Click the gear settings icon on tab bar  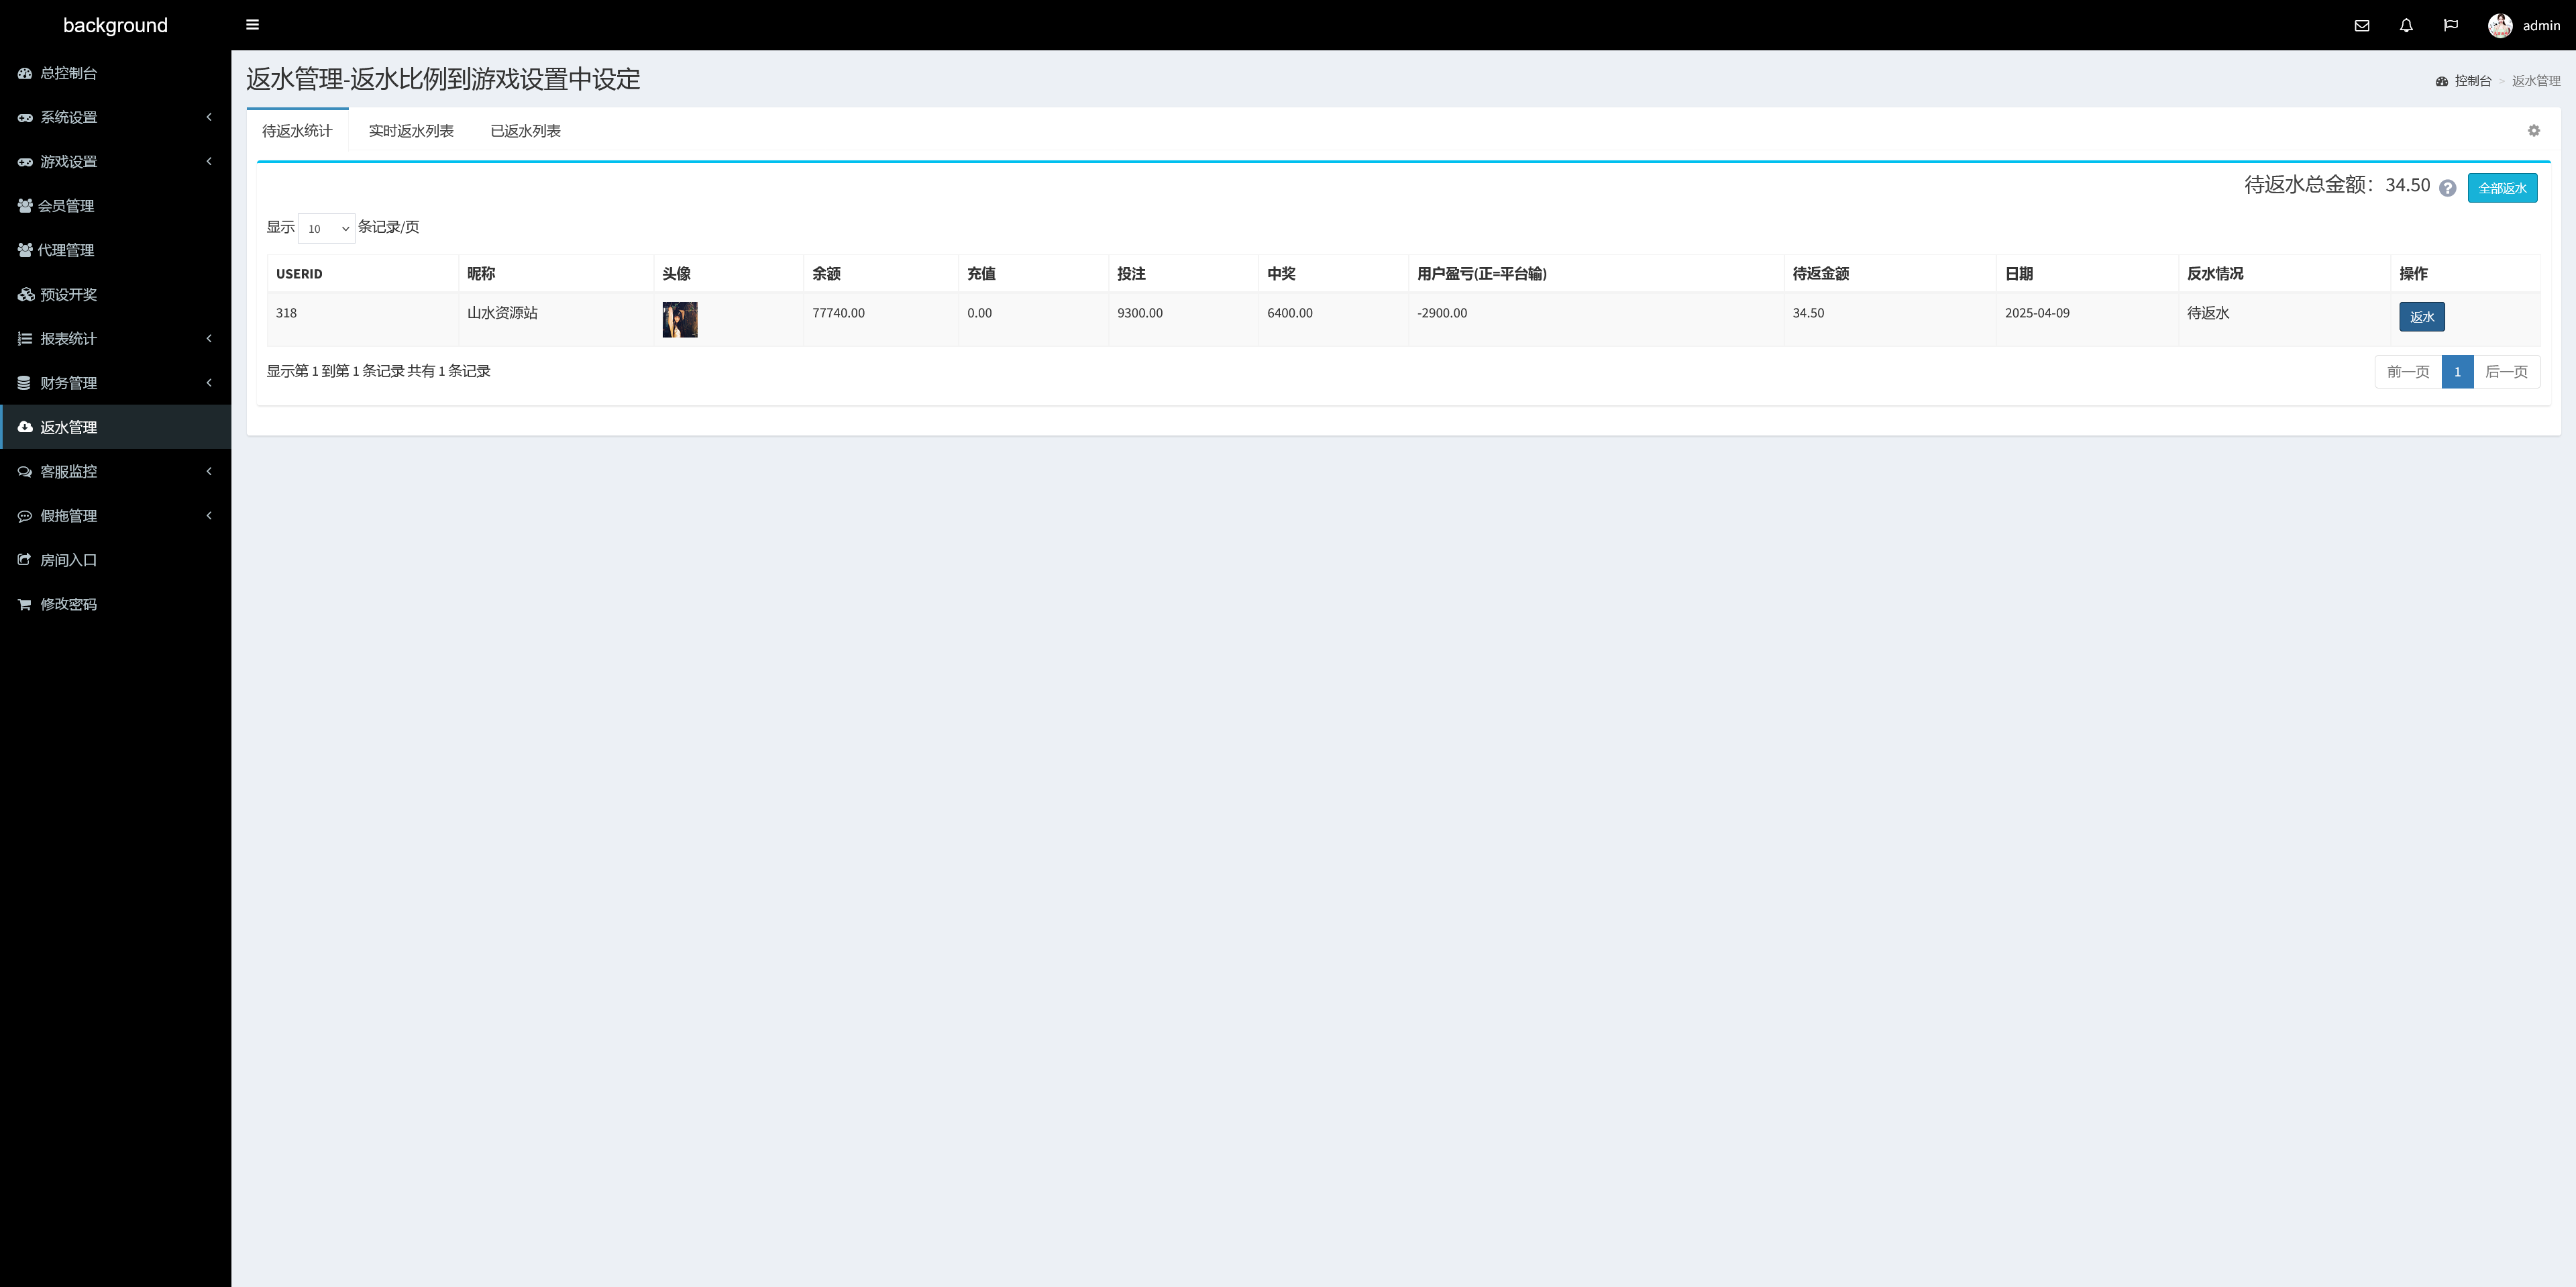tap(2533, 131)
